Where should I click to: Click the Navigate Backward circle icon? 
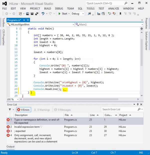point(6,14)
